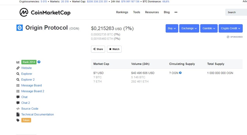Open the Rankings menu

click(x=122, y=12)
